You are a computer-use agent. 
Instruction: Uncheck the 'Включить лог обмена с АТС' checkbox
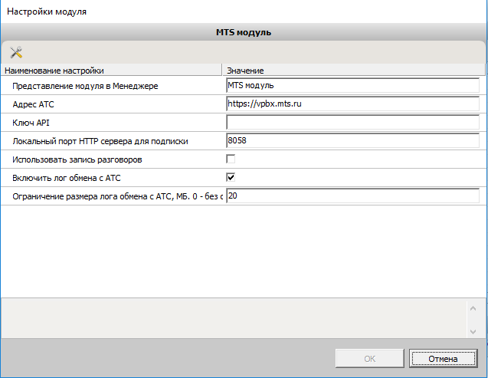tap(231, 177)
